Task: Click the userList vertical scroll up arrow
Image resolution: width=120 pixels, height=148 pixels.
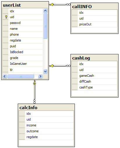Action: 45,11
